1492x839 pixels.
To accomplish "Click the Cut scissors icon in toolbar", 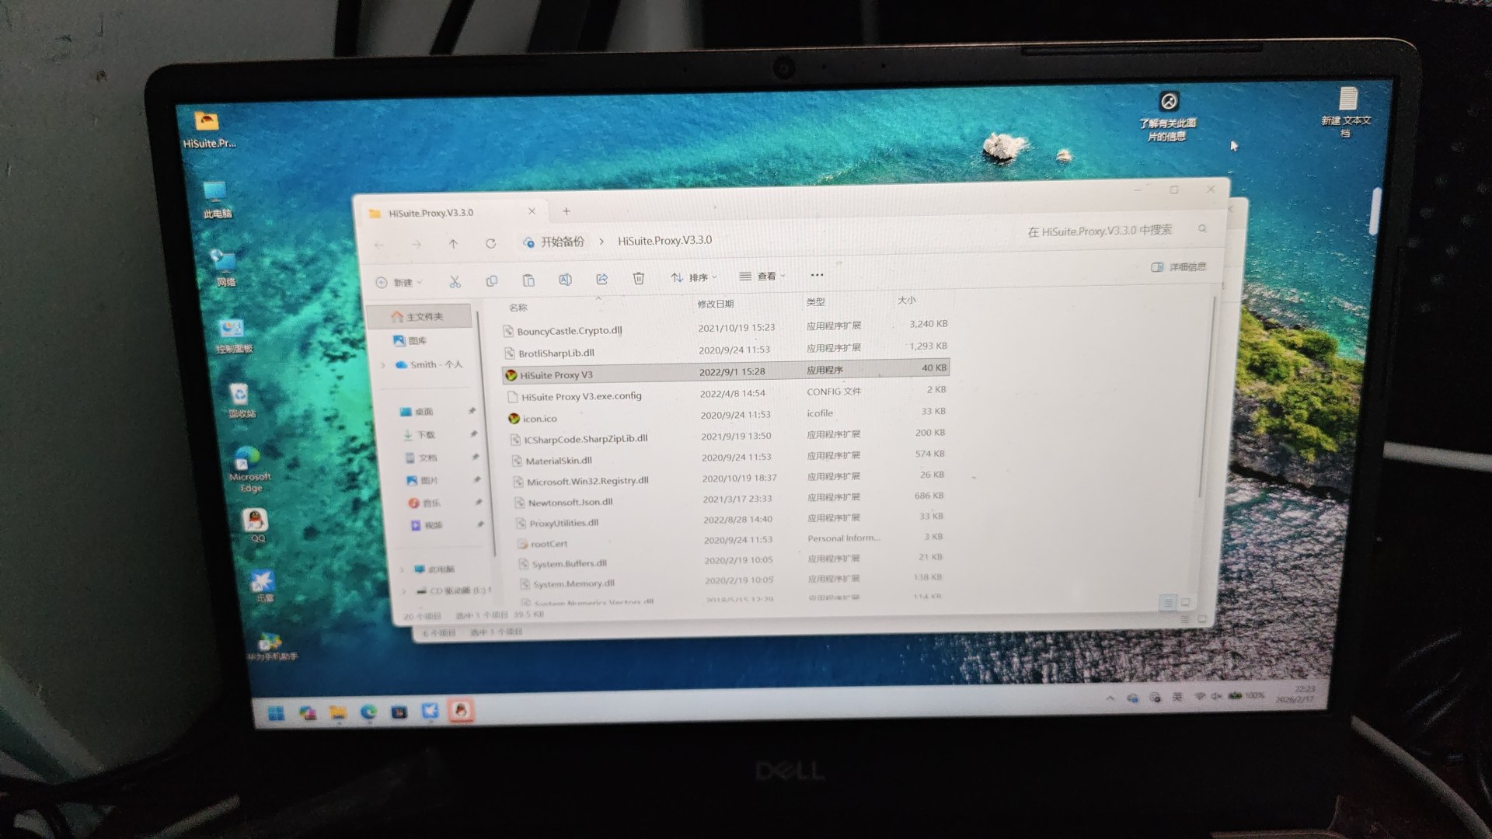I will (x=455, y=281).
